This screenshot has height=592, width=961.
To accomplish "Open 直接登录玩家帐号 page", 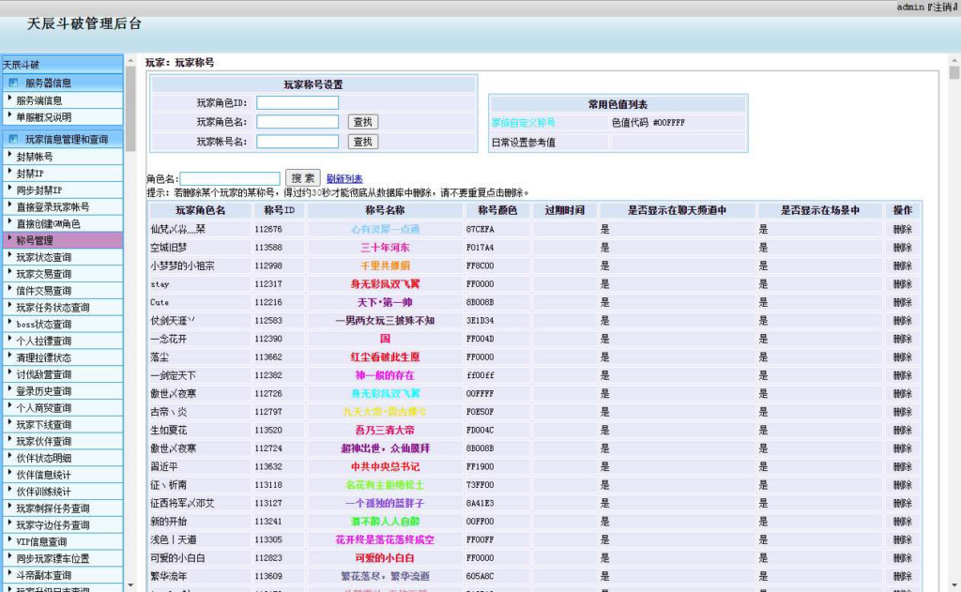I will tap(62, 206).
